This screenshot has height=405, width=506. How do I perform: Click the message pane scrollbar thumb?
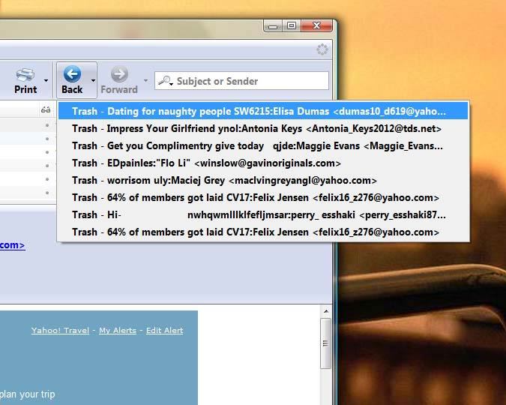(x=326, y=343)
